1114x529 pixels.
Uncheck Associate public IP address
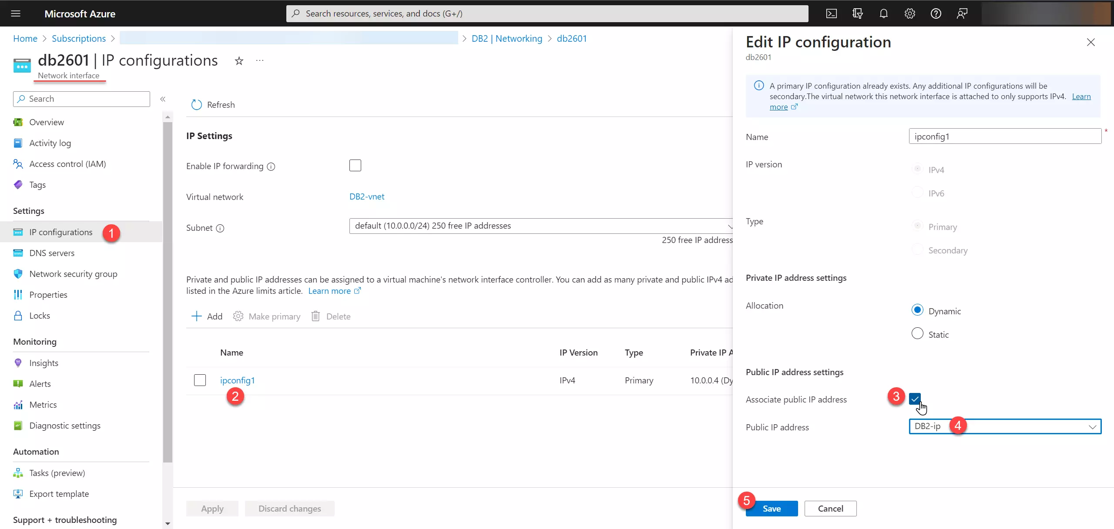(915, 399)
